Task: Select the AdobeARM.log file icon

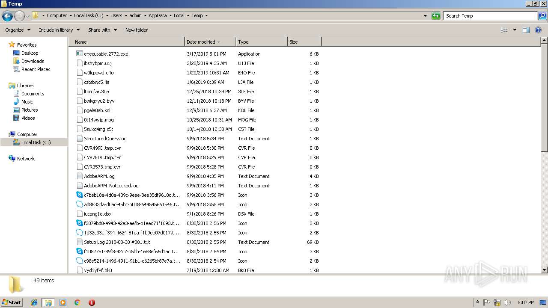Action: click(x=79, y=176)
